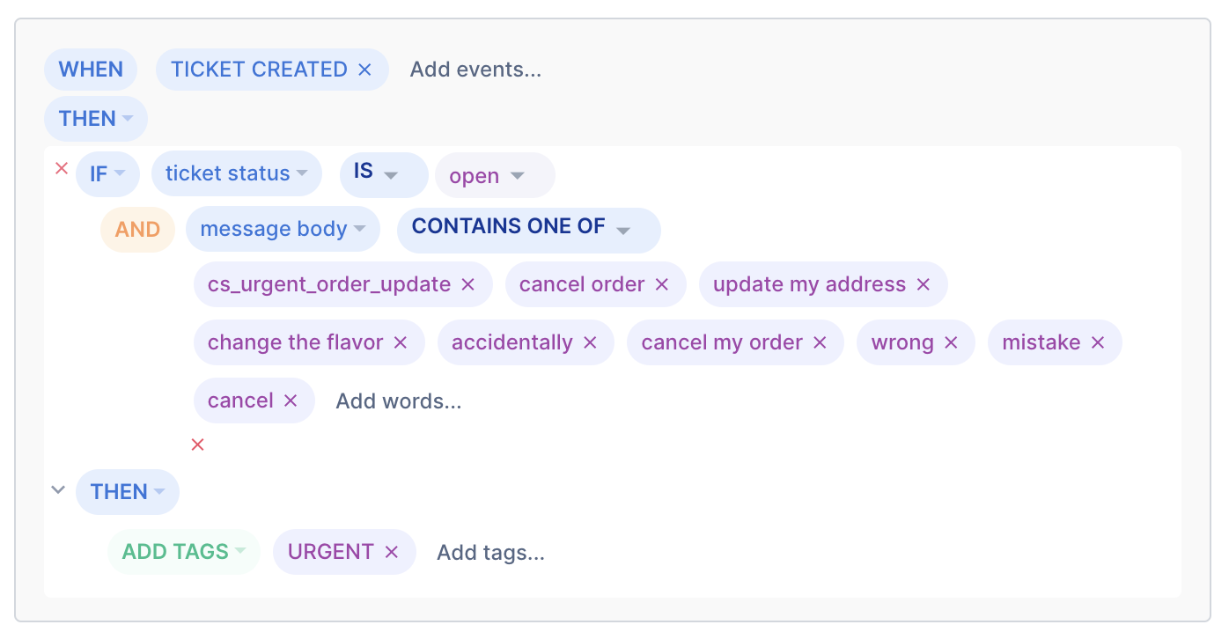Image resolution: width=1229 pixels, height=632 pixels.
Task: Delete the mistake keyword chip
Action: [x=1098, y=342]
